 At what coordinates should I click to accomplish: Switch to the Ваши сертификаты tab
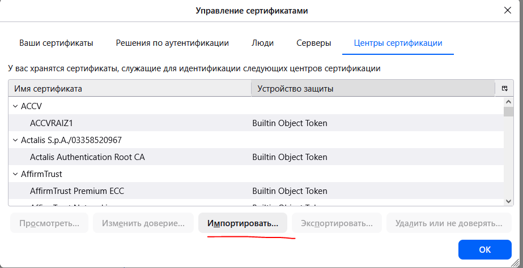(x=56, y=43)
